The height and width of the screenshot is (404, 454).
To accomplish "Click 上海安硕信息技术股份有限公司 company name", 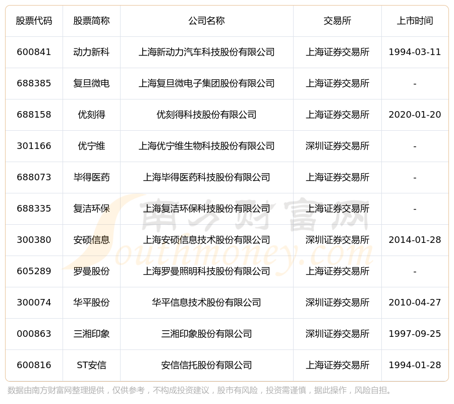I will coord(206,240).
